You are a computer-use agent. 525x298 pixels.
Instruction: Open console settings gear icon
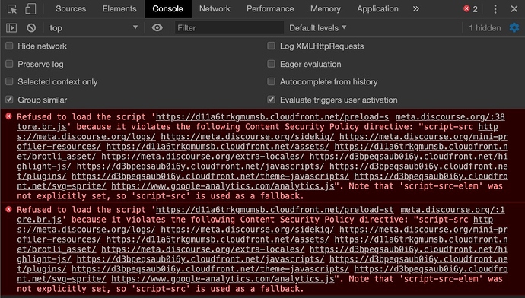pyautogui.click(x=514, y=28)
